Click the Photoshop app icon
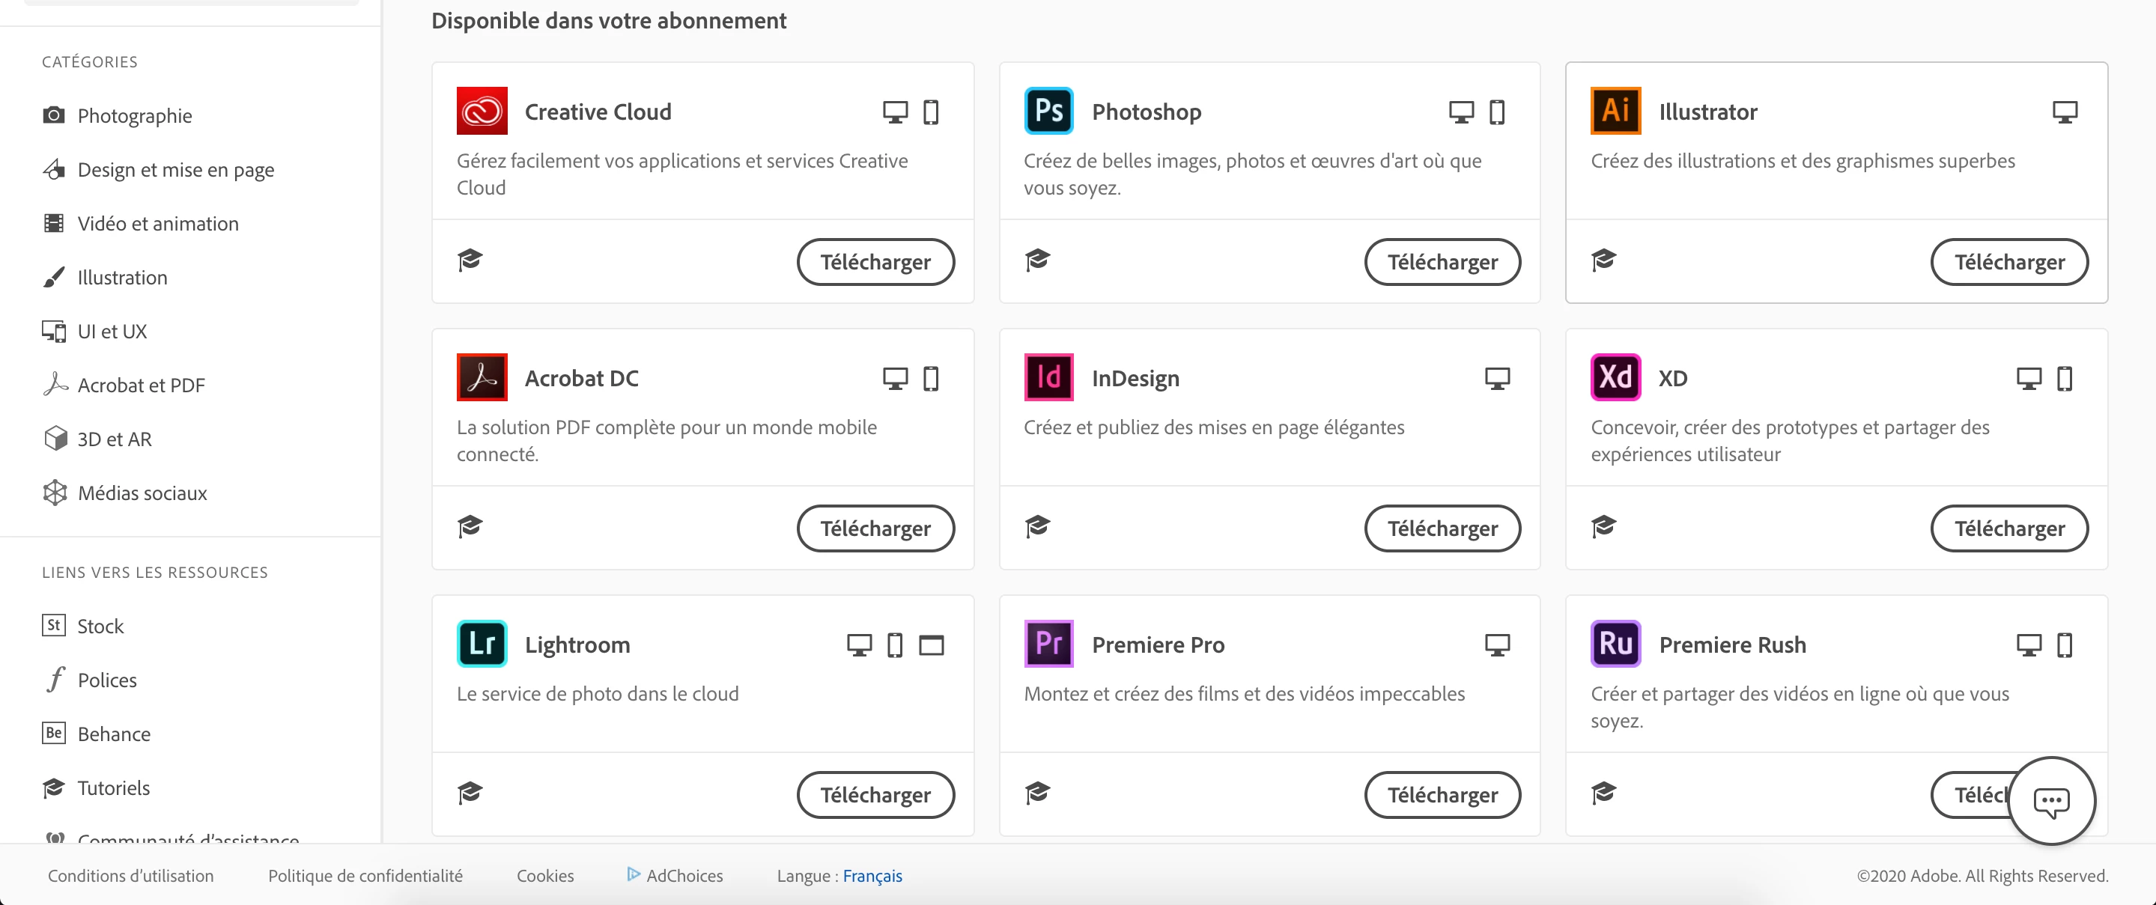 pyautogui.click(x=1048, y=112)
